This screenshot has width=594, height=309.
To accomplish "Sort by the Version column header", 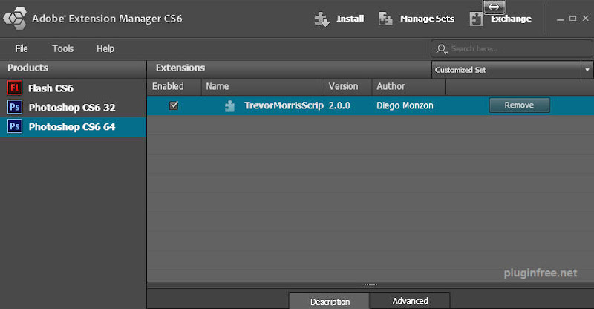I will [347, 87].
